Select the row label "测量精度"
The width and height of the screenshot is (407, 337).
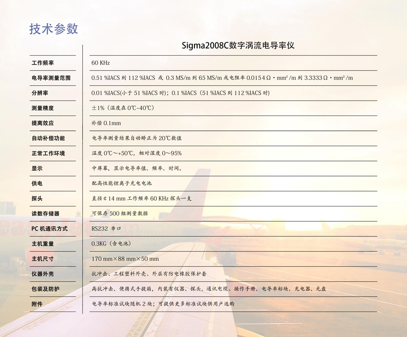click(x=42, y=108)
